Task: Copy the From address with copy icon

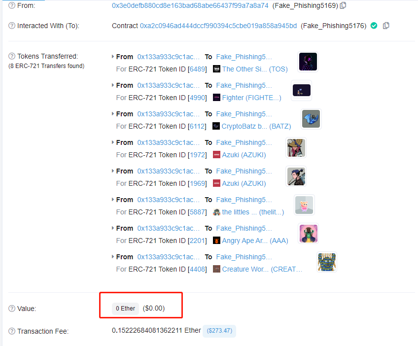Action: pos(343,5)
